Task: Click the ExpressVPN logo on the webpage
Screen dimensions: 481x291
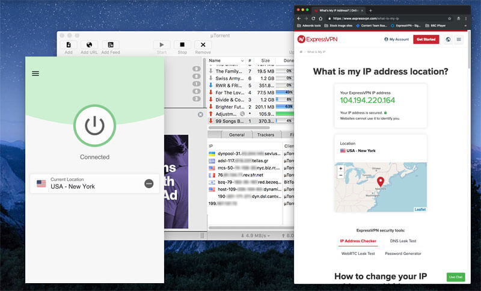Action: tap(317, 39)
